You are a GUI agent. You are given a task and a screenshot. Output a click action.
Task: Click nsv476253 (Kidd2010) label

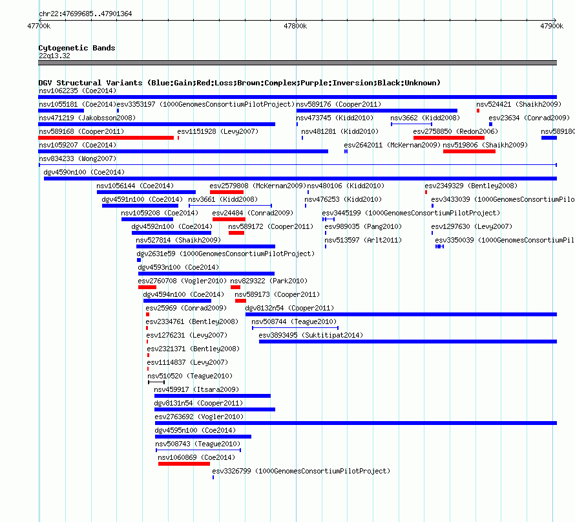(x=343, y=199)
